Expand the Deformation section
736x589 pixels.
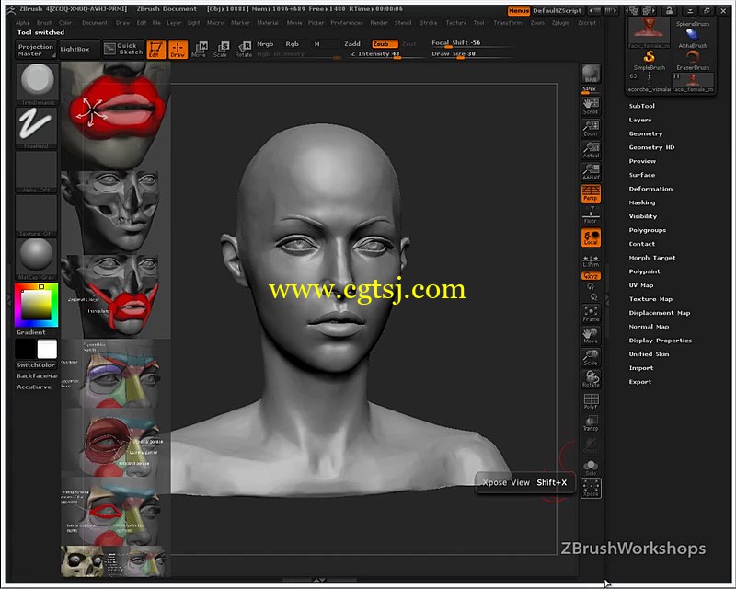pos(650,189)
